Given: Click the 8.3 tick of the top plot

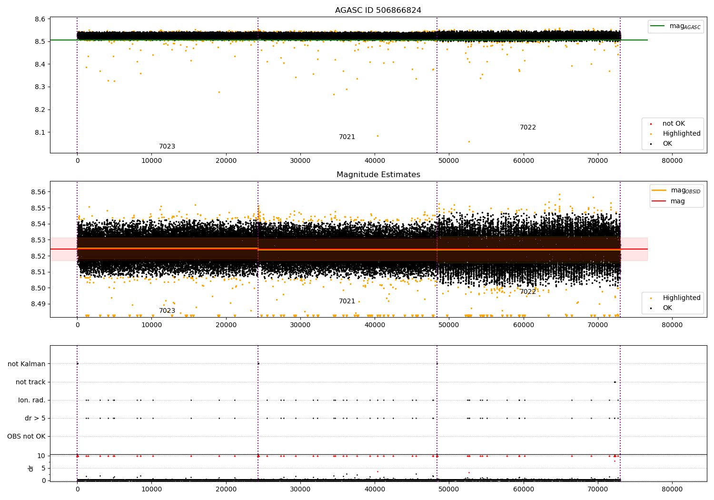Looking at the screenshot, I should pos(40,87).
